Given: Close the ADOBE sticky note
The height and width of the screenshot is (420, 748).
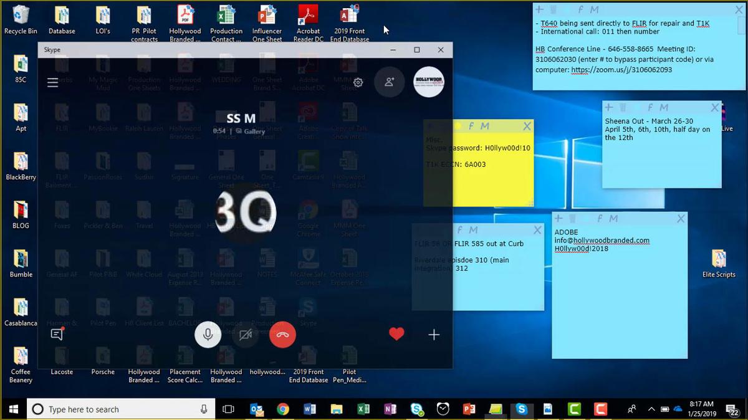Looking at the screenshot, I should coord(681,219).
